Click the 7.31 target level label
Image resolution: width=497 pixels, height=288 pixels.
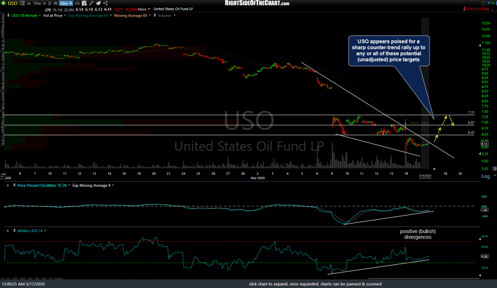[471, 112]
